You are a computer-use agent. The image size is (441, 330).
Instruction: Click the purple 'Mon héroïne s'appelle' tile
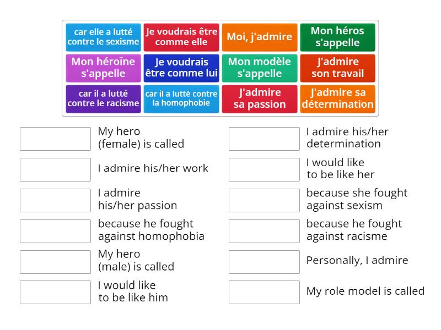[103, 68]
